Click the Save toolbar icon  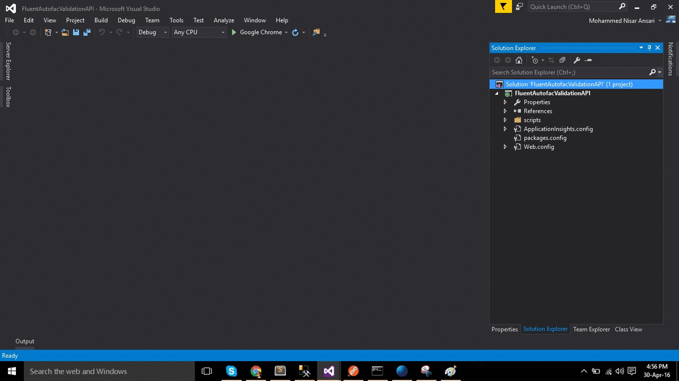pos(76,32)
